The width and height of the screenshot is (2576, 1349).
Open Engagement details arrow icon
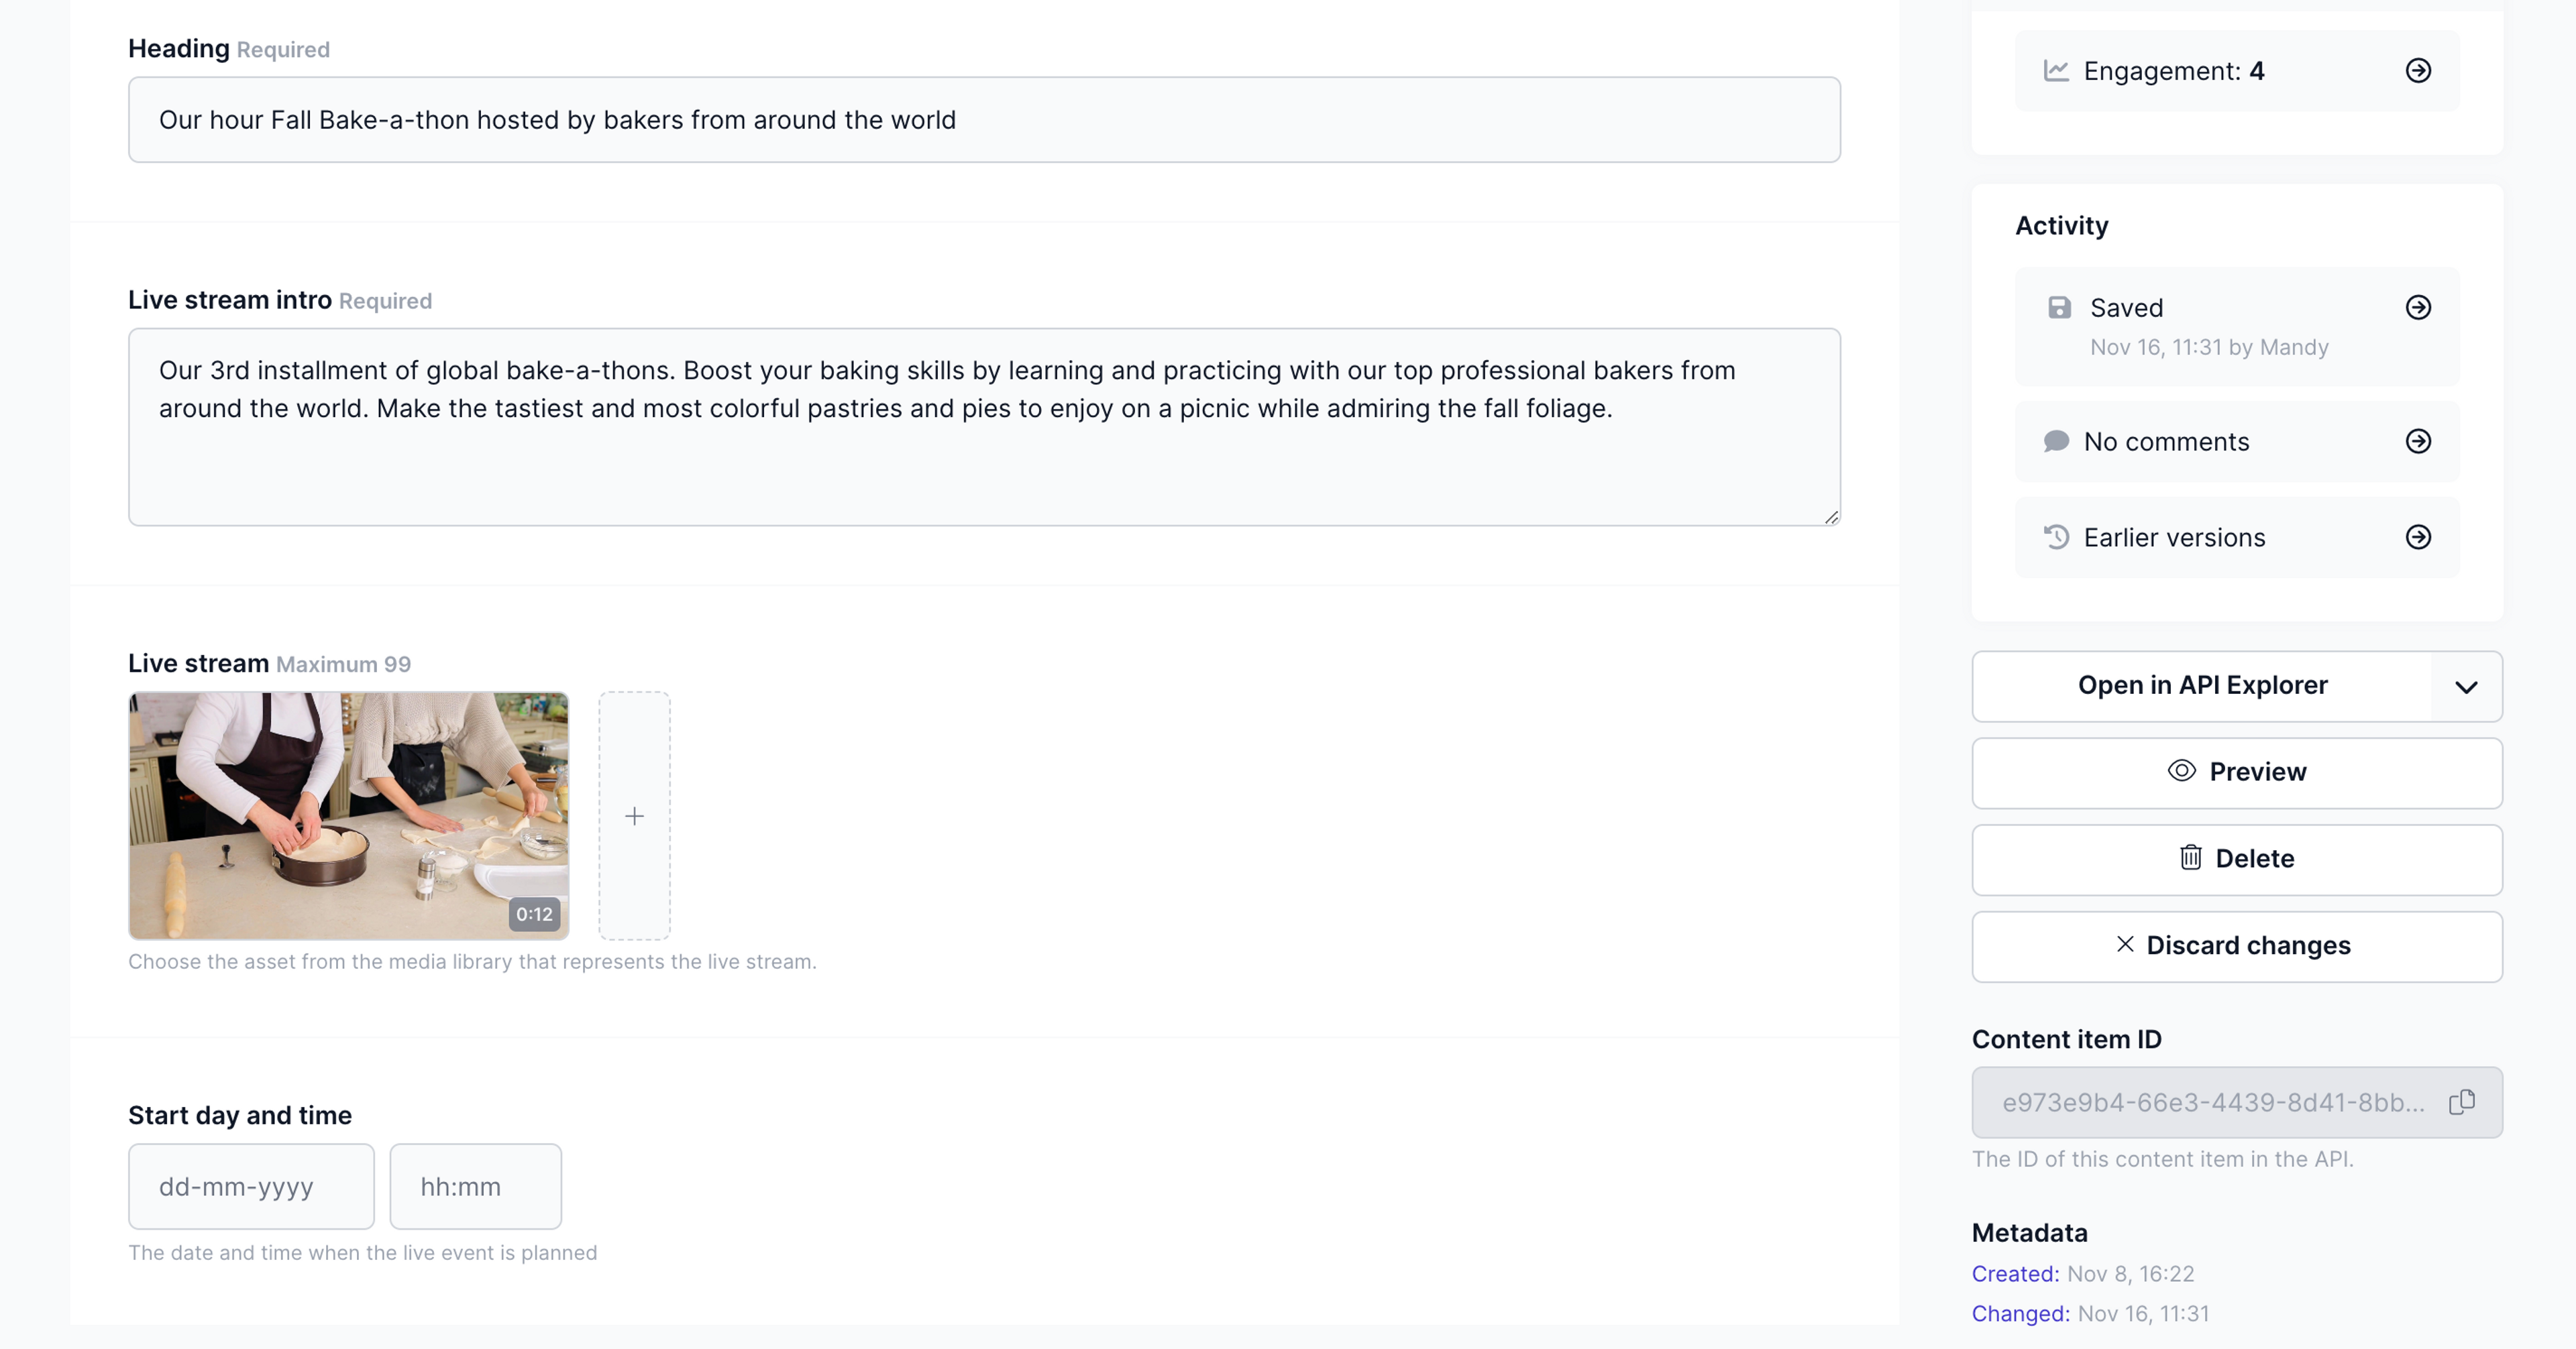click(2418, 71)
